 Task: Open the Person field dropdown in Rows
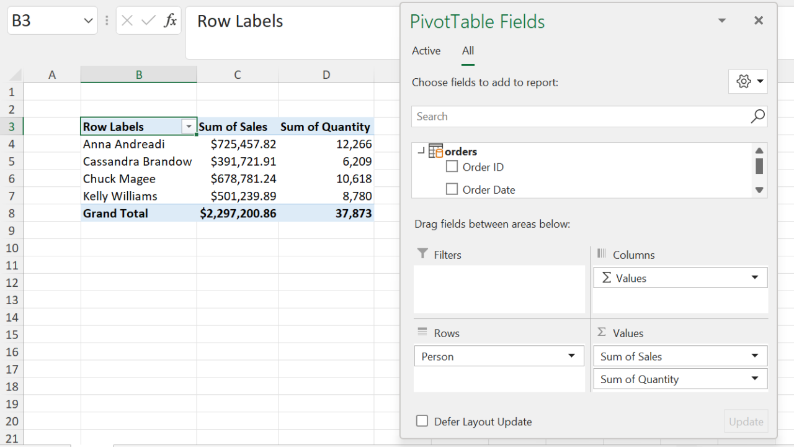pyautogui.click(x=571, y=356)
